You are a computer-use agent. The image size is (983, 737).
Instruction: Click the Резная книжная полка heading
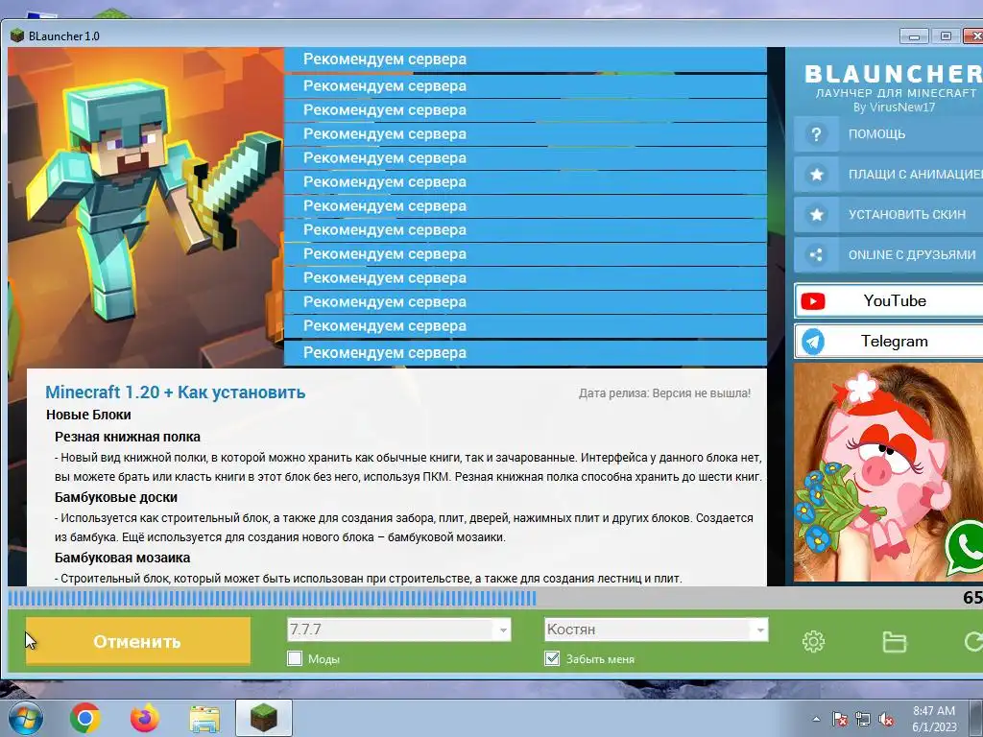(128, 437)
